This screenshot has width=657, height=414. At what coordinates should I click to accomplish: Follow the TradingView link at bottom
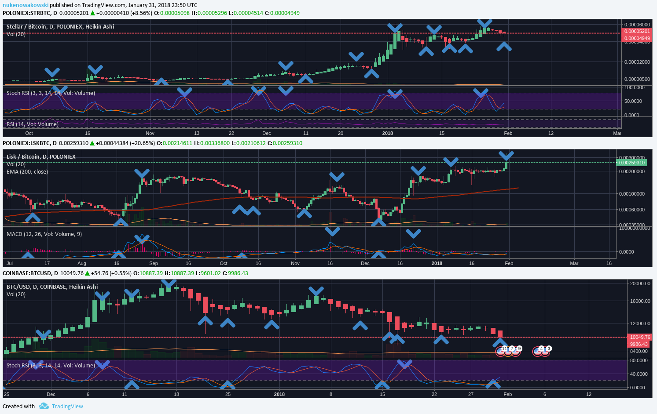(67, 406)
